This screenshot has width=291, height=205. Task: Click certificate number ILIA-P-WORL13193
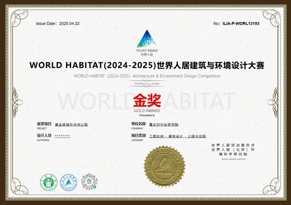pyautogui.click(x=241, y=24)
